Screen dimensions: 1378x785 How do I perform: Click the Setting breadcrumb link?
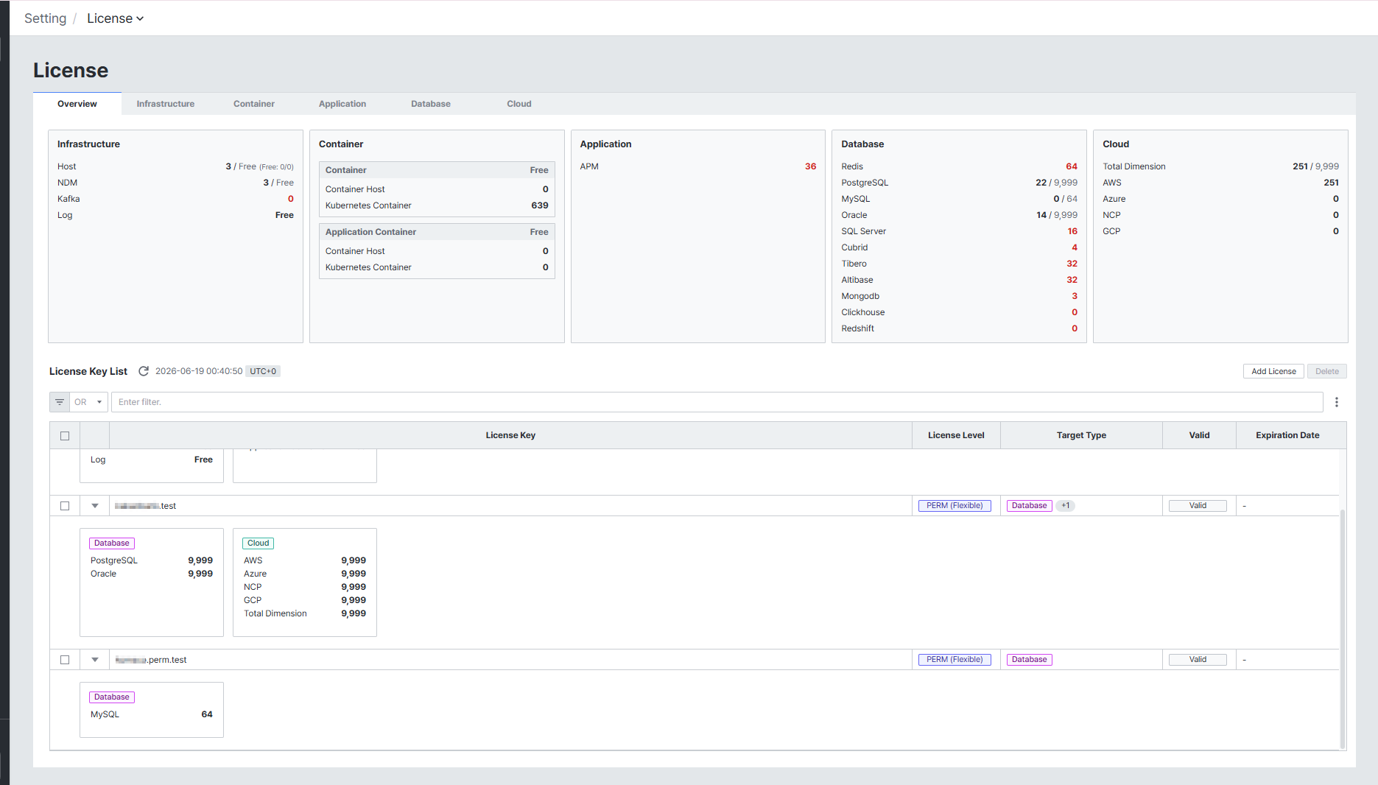click(45, 18)
